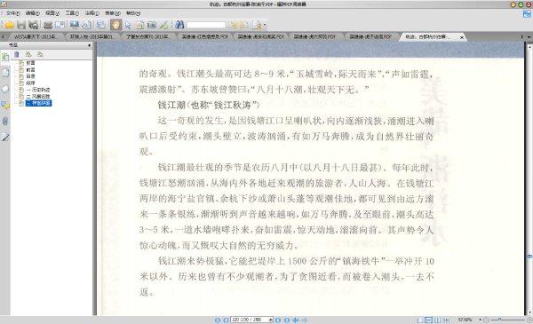The image size is (533, 324).
Task: Open the search options dropdown arrow in the toolbar
Action: (265, 25)
